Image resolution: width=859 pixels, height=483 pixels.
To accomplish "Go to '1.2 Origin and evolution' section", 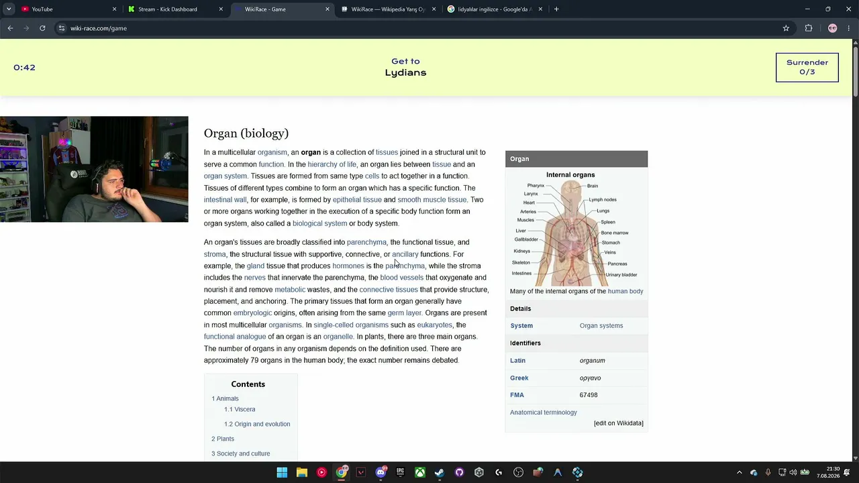I will [x=257, y=424].
